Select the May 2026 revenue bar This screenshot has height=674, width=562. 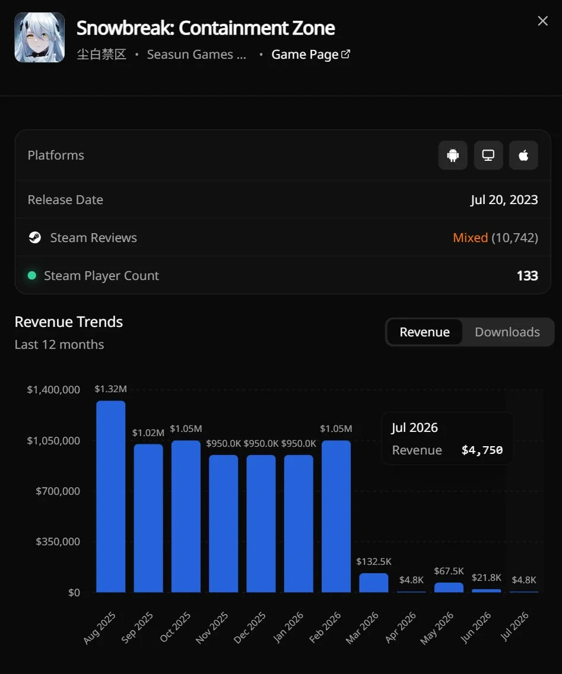(449, 587)
